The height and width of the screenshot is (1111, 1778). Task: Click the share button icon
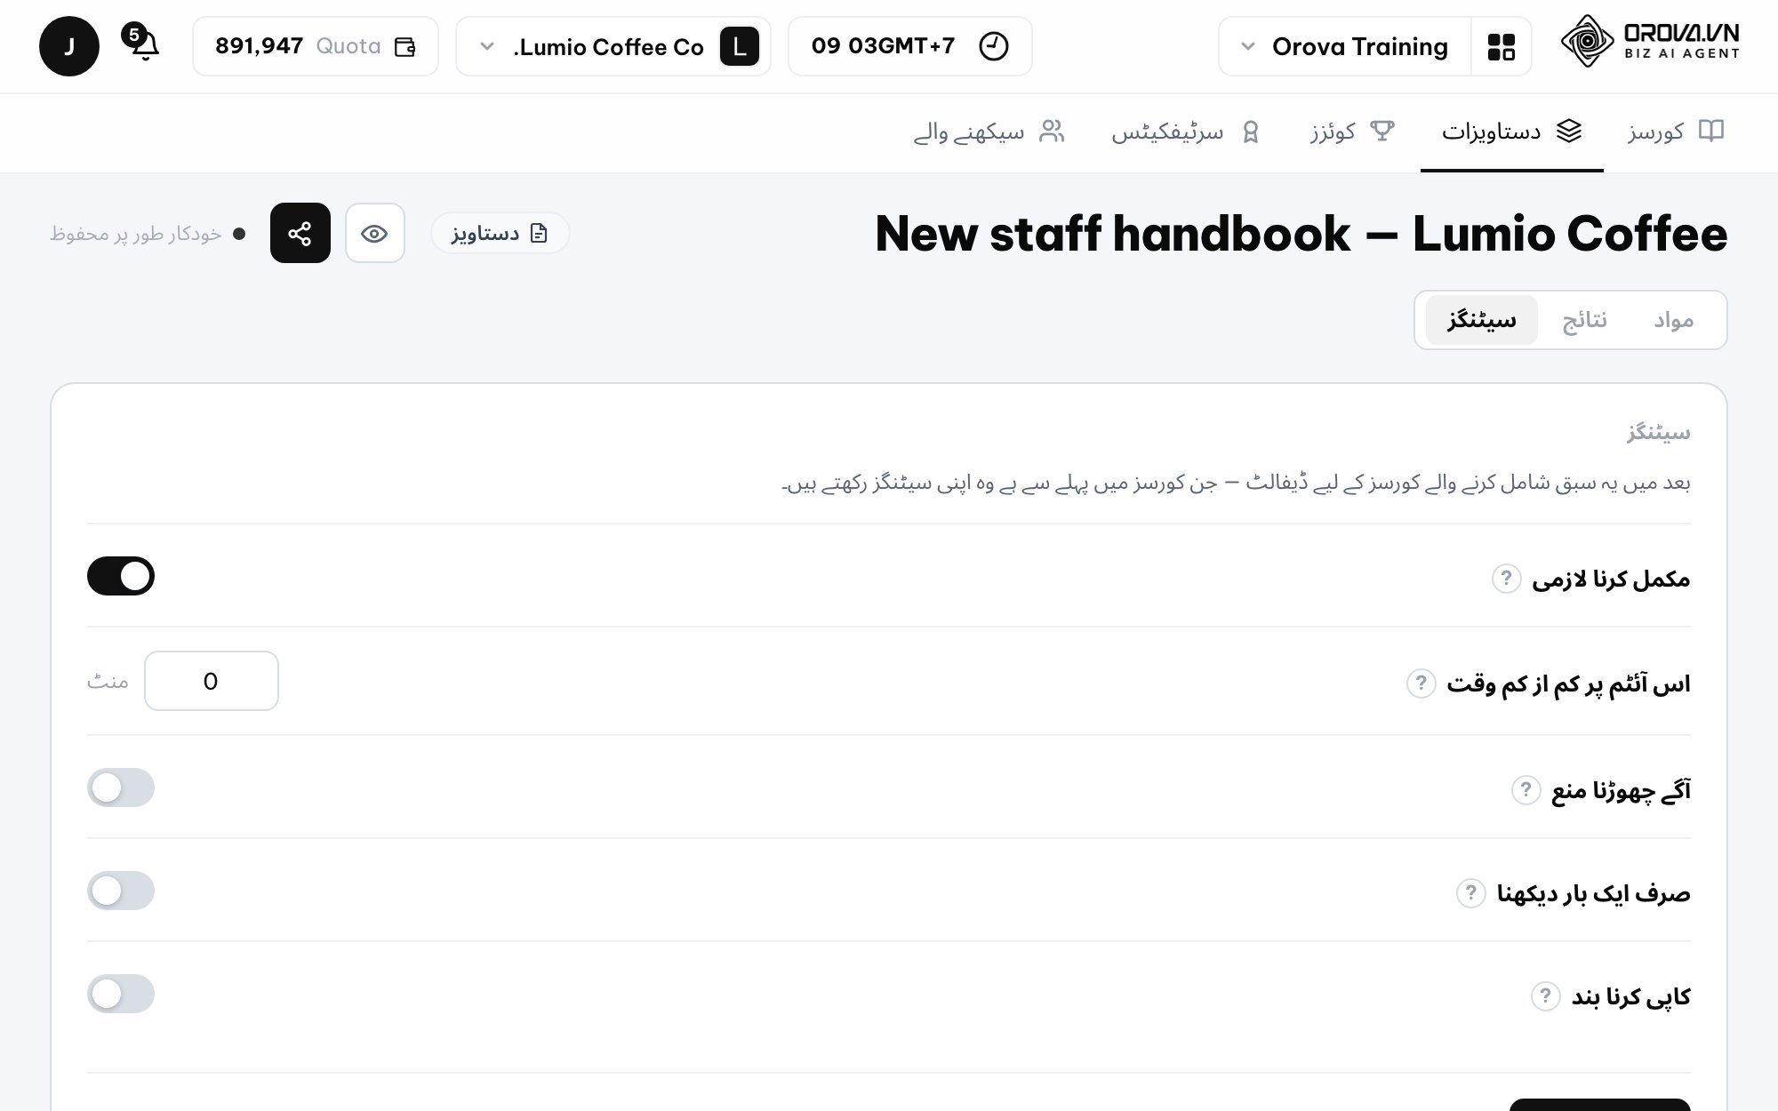pyautogui.click(x=300, y=233)
